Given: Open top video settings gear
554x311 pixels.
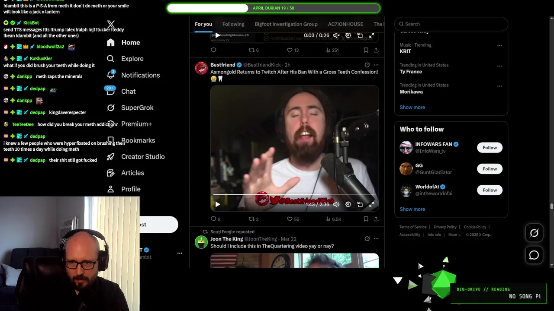Looking at the screenshot, I should (x=348, y=35).
